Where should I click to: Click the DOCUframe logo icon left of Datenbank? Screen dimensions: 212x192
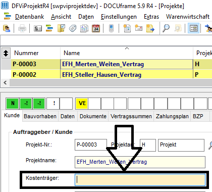7,17
